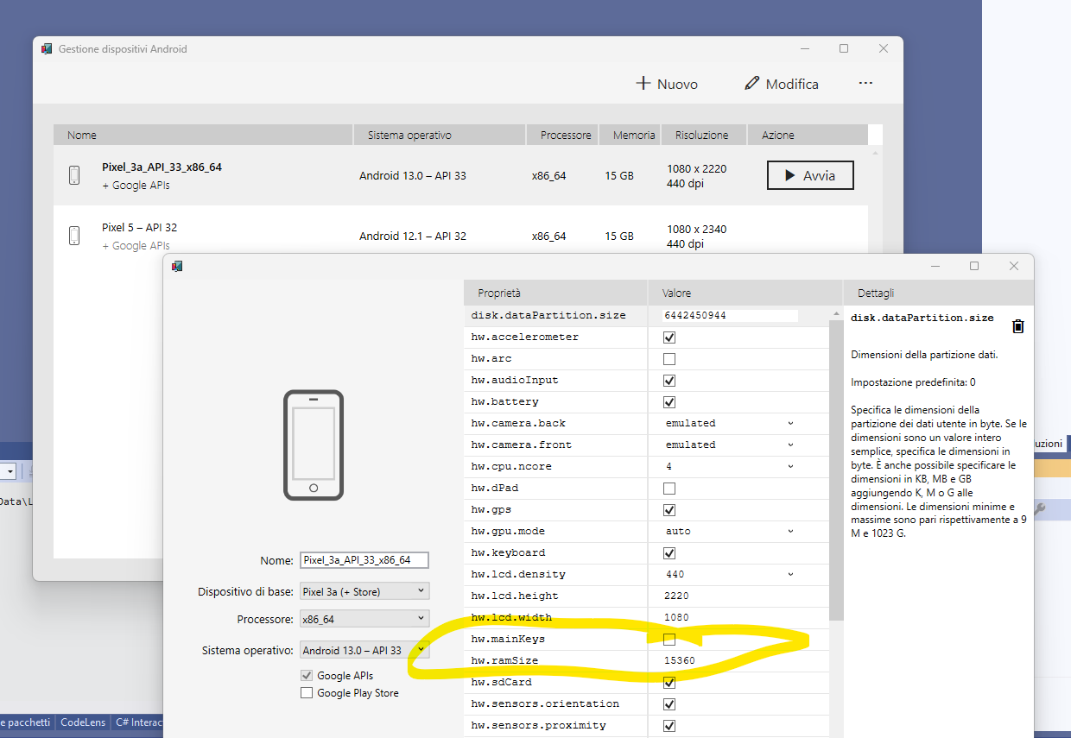Select the hw.ramSize property name

pos(504,661)
